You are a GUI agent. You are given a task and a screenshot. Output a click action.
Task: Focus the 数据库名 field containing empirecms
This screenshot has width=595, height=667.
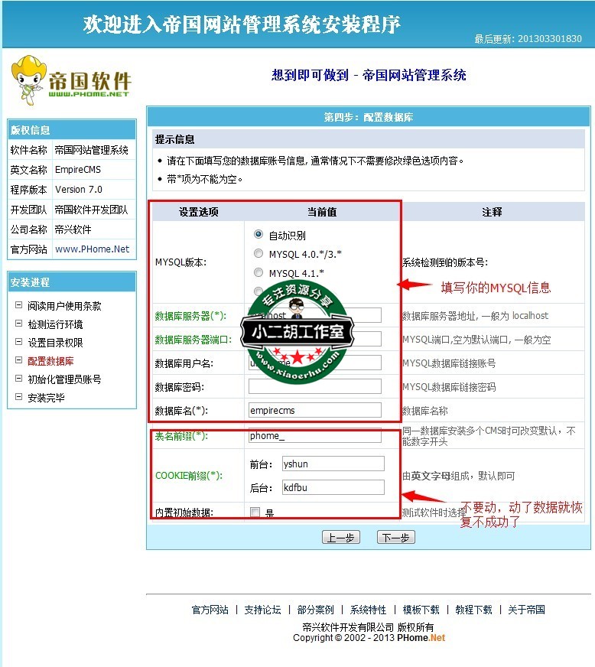coord(314,411)
